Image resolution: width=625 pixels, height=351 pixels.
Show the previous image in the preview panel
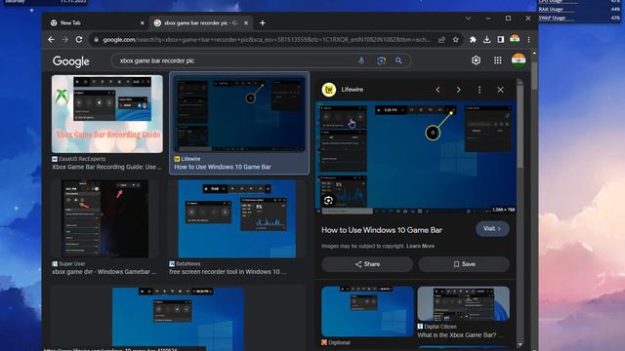coord(438,90)
